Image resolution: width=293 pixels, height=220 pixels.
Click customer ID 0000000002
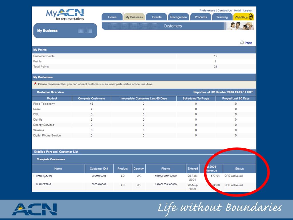99,184
